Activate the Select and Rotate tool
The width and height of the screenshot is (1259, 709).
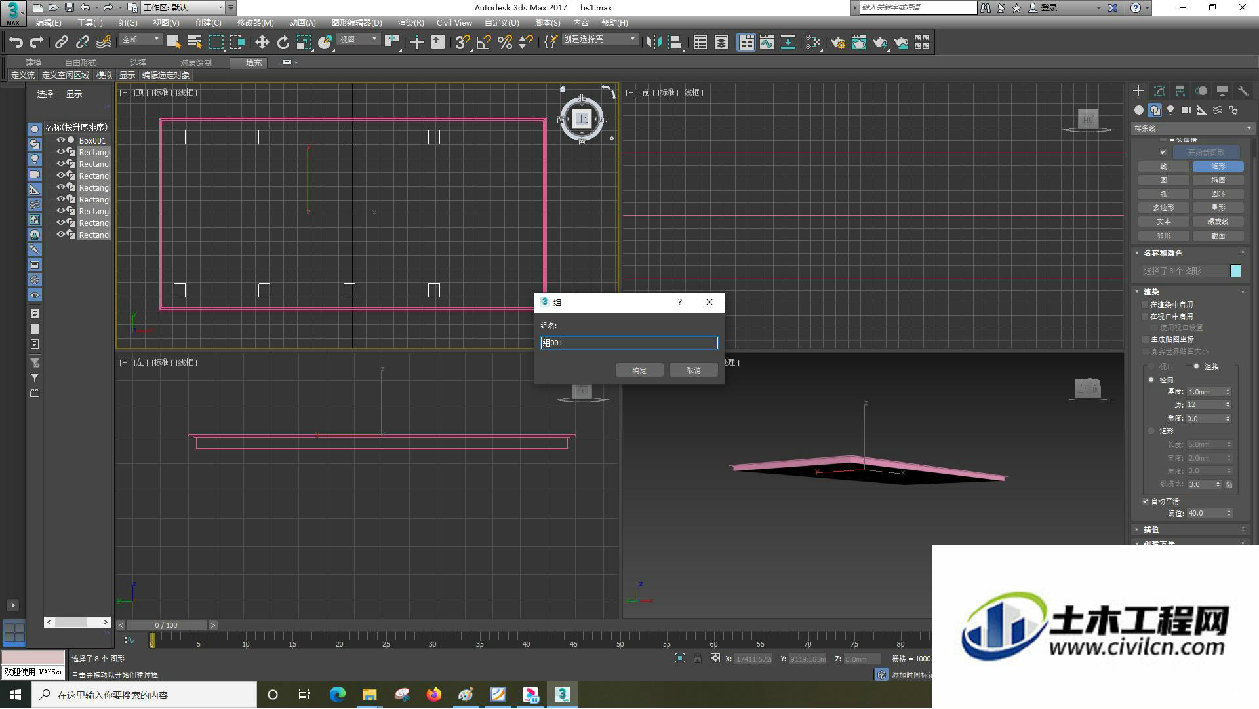pos(283,43)
